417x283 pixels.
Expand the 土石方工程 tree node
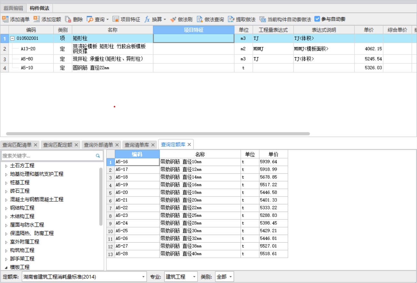click(x=6, y=166)
